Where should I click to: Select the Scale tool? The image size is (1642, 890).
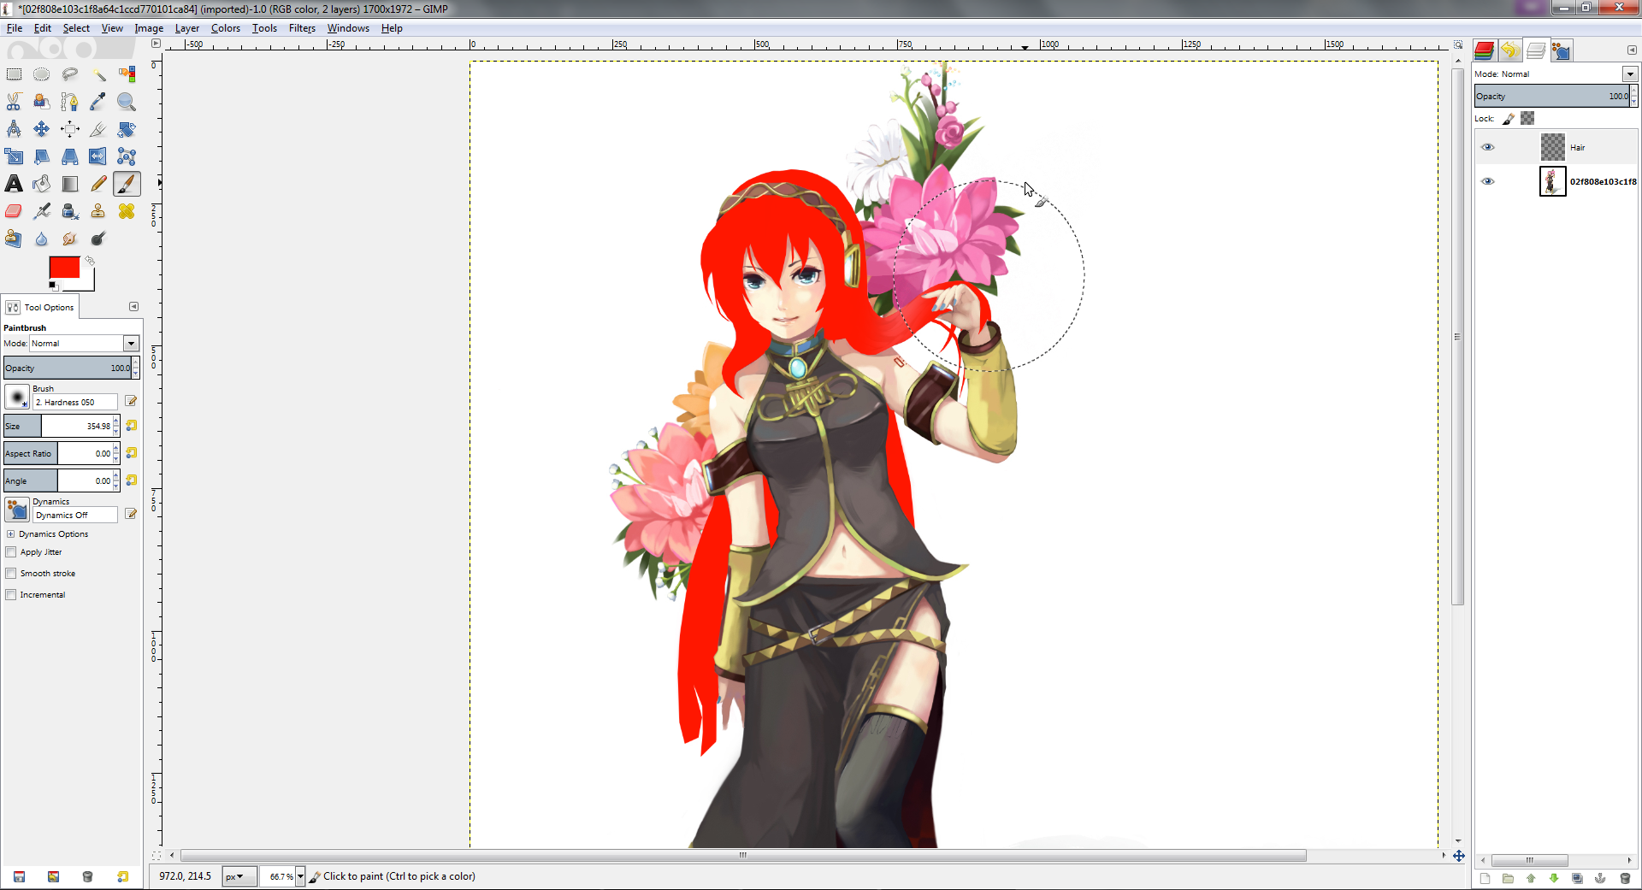click(14, 156)
